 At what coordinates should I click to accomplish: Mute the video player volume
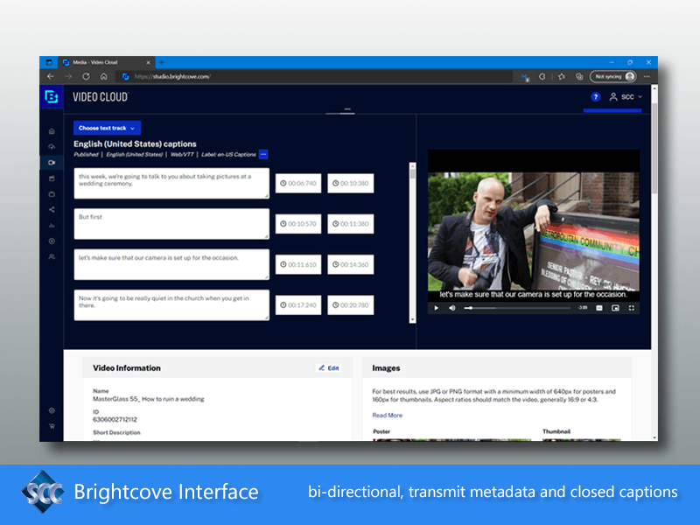pos(452,308)
